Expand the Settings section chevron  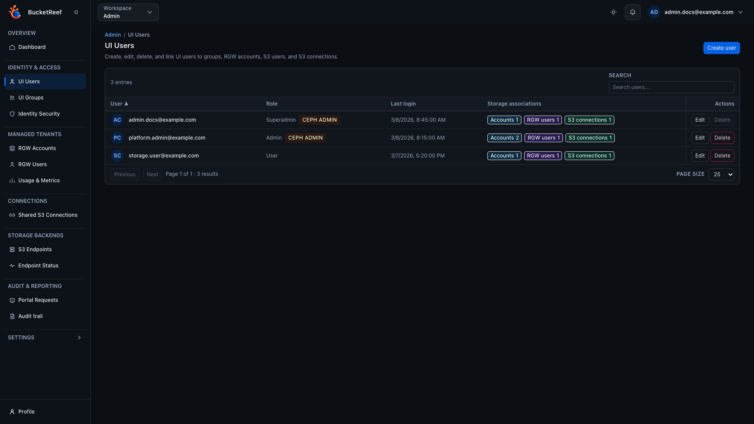(79, 338)
